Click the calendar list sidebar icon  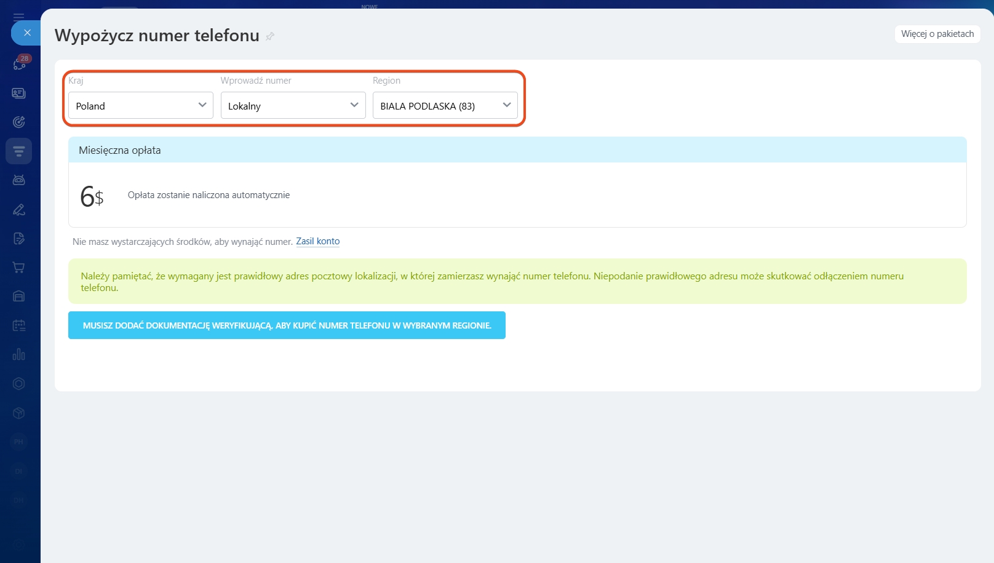click(19, 325)
